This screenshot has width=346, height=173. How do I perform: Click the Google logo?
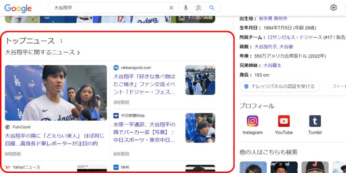coord(18,8)
